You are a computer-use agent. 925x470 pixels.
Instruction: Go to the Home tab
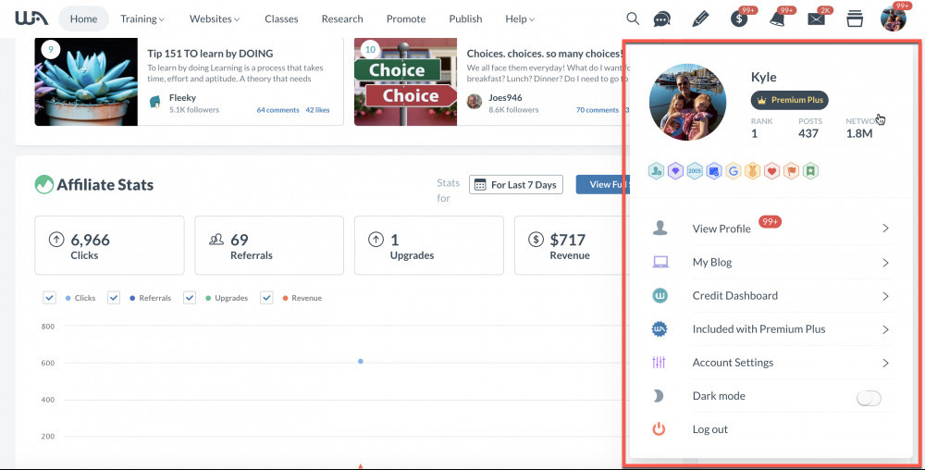[84, 19]
